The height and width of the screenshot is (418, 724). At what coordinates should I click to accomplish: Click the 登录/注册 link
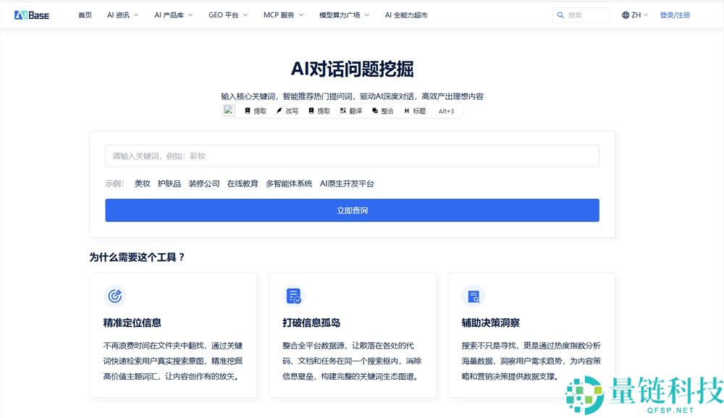675,15
